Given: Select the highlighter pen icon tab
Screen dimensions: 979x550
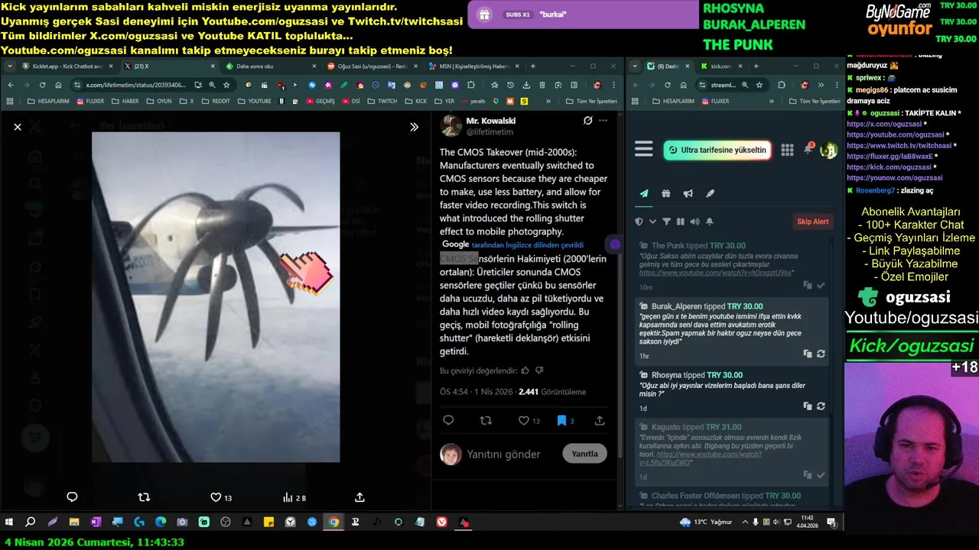Looking at the screenshot, I should click(710, 194).
